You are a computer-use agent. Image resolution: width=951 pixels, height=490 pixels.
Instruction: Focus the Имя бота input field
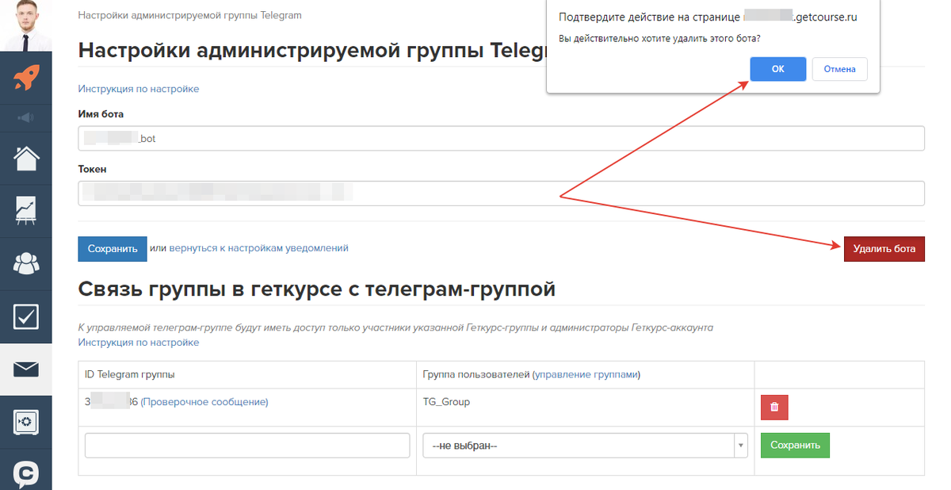coord(501,138)
